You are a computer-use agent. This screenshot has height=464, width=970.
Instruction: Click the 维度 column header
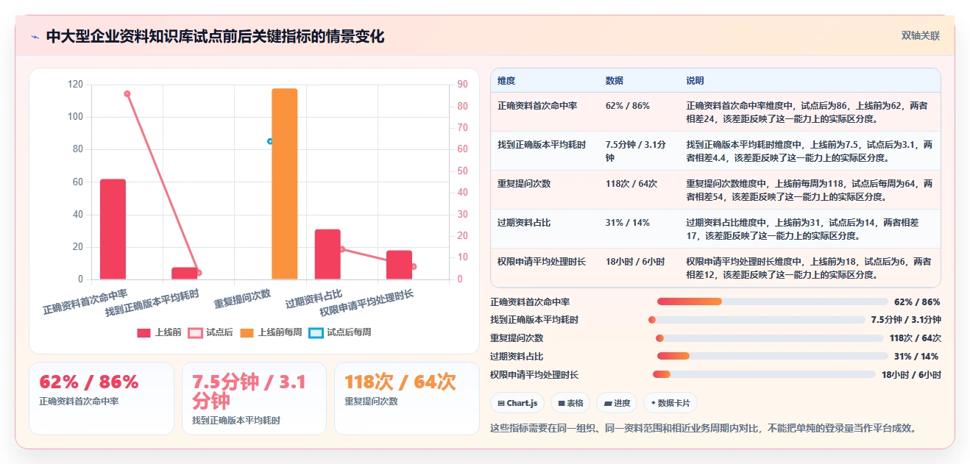click(506, 81)
